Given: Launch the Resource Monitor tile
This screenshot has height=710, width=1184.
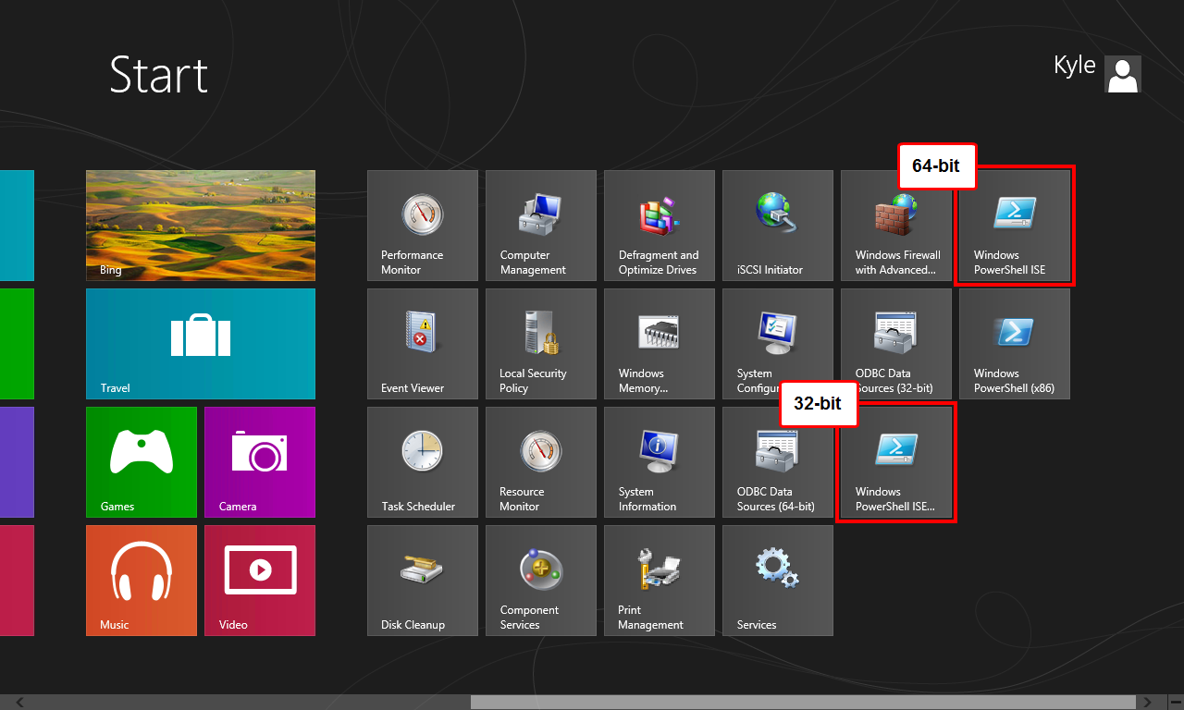Looking at the screenshot, I should (541, 462).
